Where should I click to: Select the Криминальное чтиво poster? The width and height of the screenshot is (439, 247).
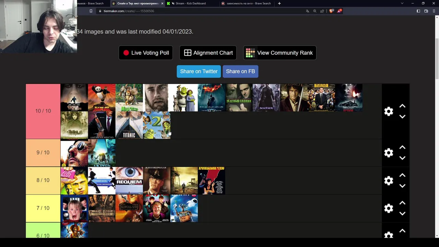click(x=212, y=180)
